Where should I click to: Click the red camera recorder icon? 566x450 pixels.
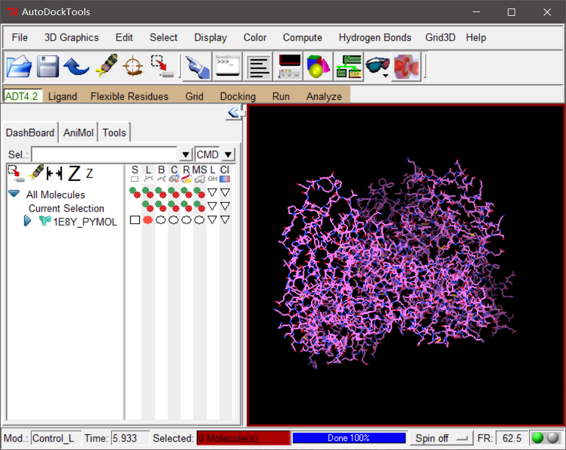(x=407, y=67)
